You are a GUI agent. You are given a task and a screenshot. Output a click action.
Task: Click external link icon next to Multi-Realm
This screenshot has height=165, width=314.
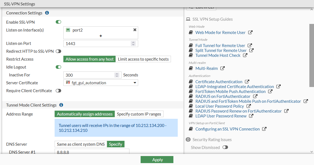pos(223,68)
